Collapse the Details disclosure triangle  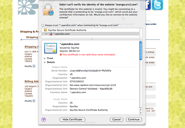point(45,62)
